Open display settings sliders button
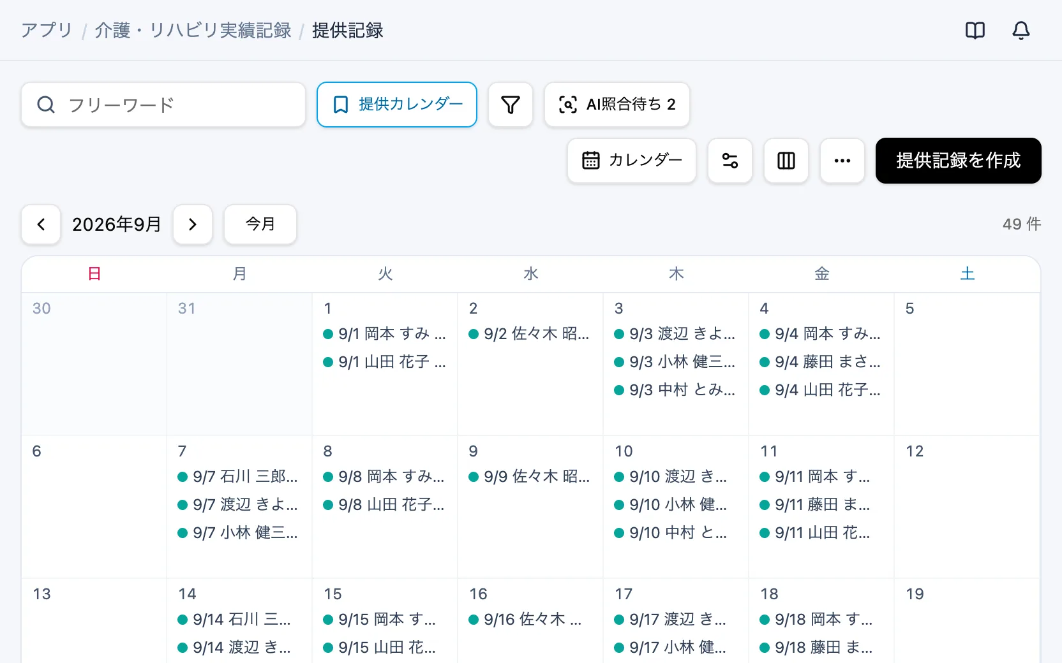The height and width of the screenshot is (663, 1062). (x=730, y=161)
